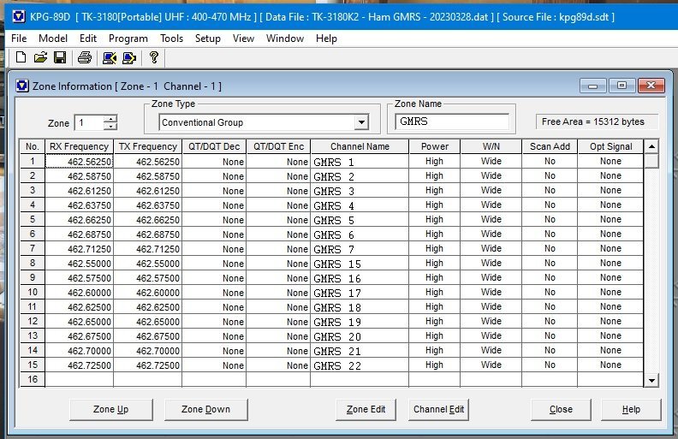Open the Tools menu

[171, 39]
